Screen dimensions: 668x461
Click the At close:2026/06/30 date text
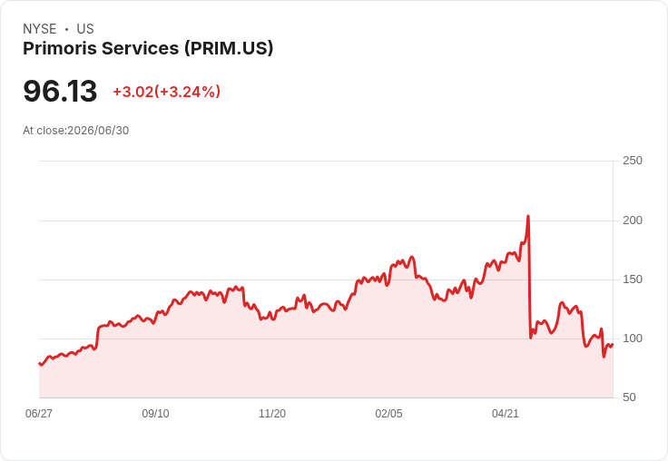(x=76, y=131)
